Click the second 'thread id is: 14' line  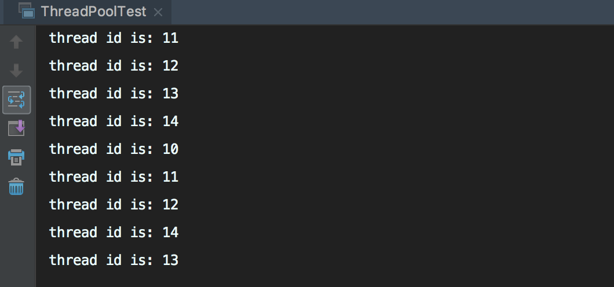click(x=114, y=233)
